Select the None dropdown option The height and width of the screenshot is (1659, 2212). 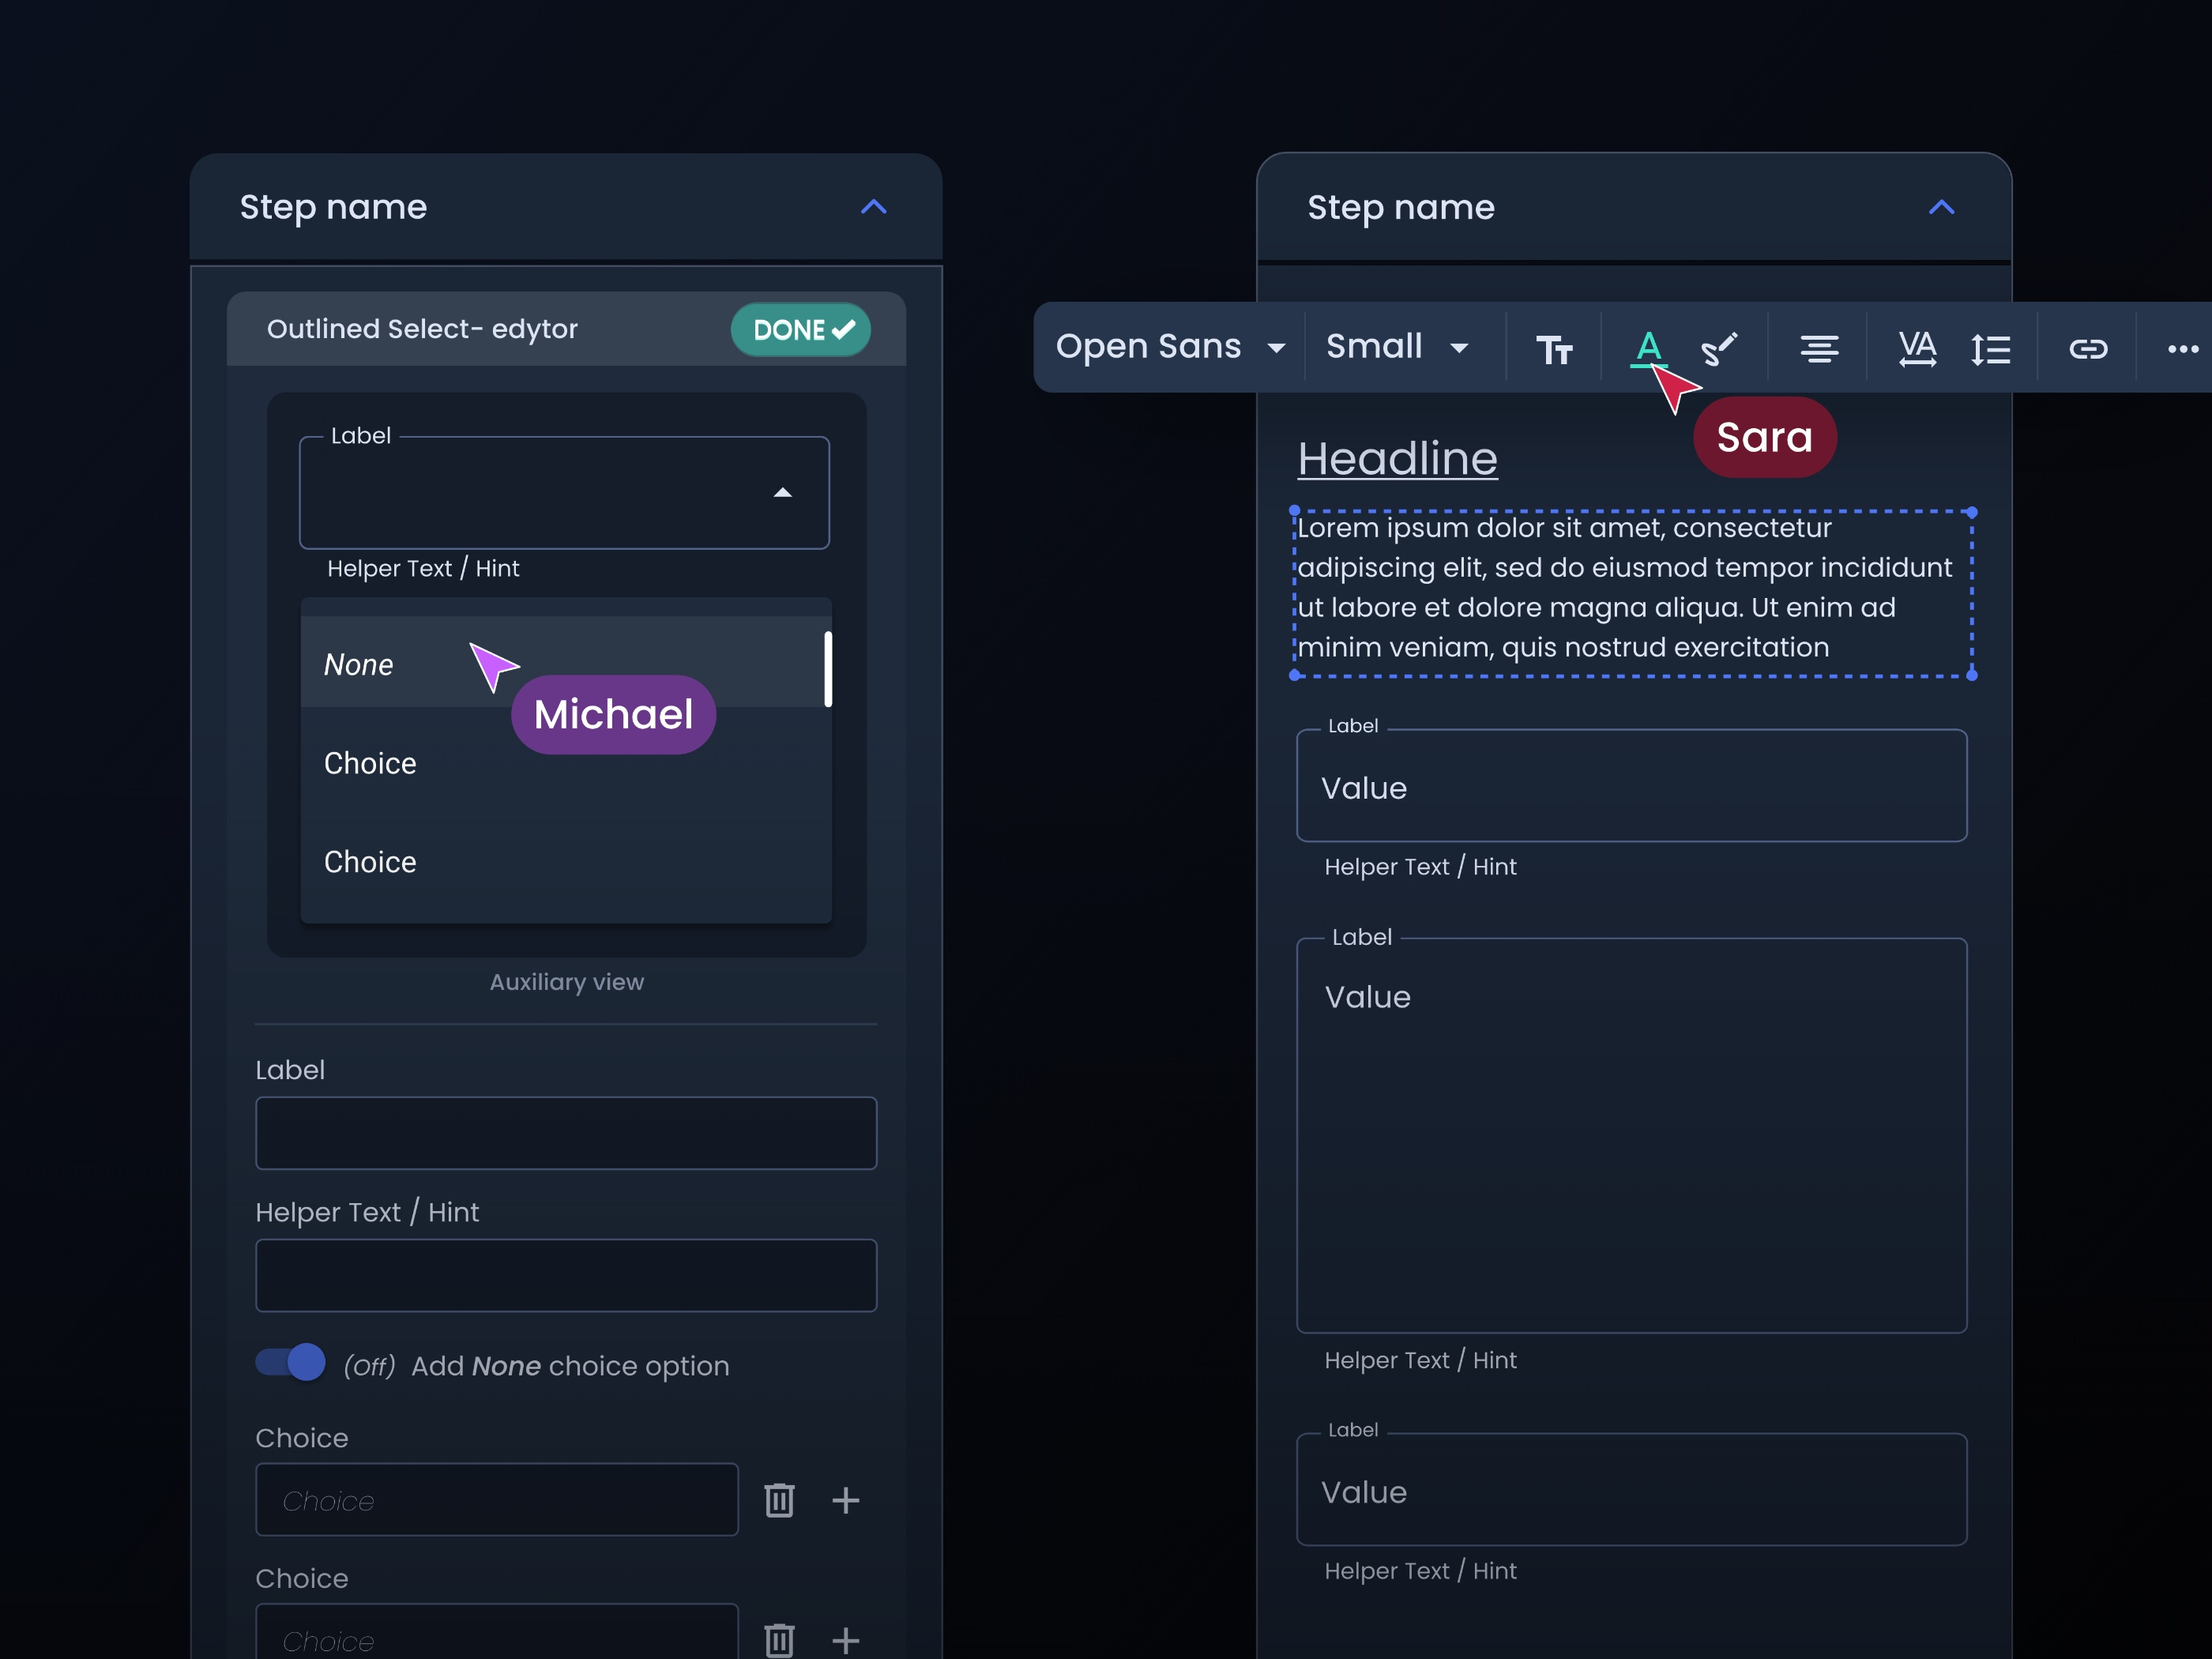point(358,664)
